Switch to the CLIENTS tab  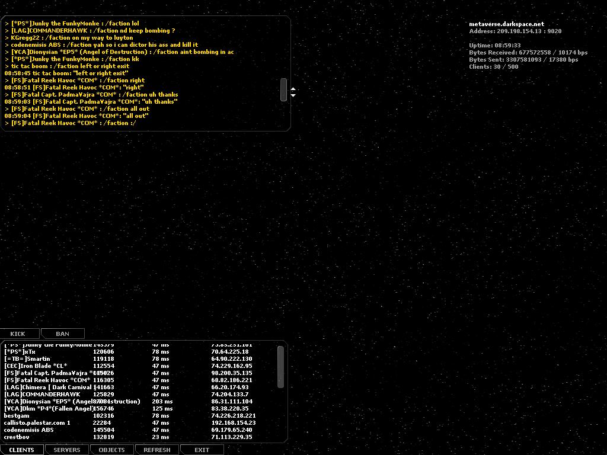tap(21, 450)
